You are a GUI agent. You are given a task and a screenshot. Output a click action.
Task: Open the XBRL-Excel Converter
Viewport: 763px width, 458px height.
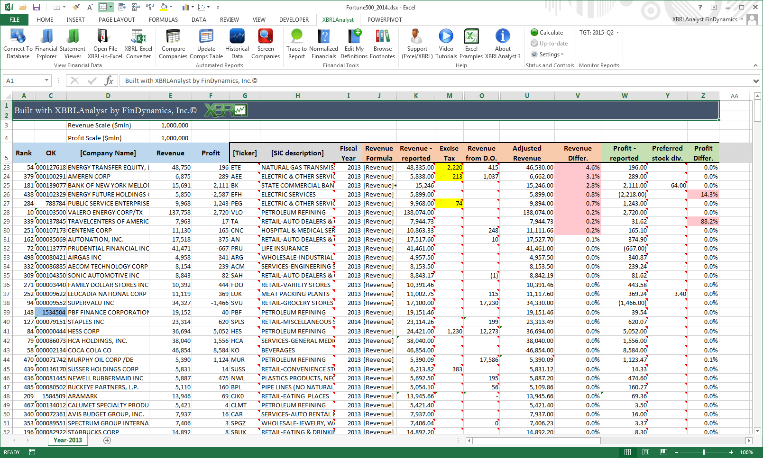point(138,43)
